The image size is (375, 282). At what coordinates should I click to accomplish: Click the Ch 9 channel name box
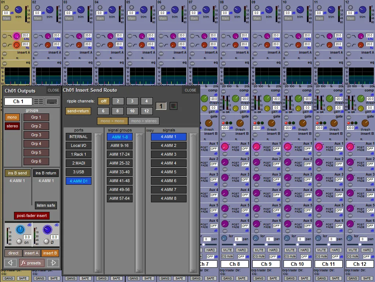266,264
